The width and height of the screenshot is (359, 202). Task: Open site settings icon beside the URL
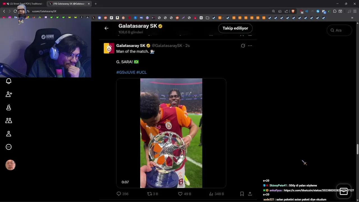click(28, 11)
